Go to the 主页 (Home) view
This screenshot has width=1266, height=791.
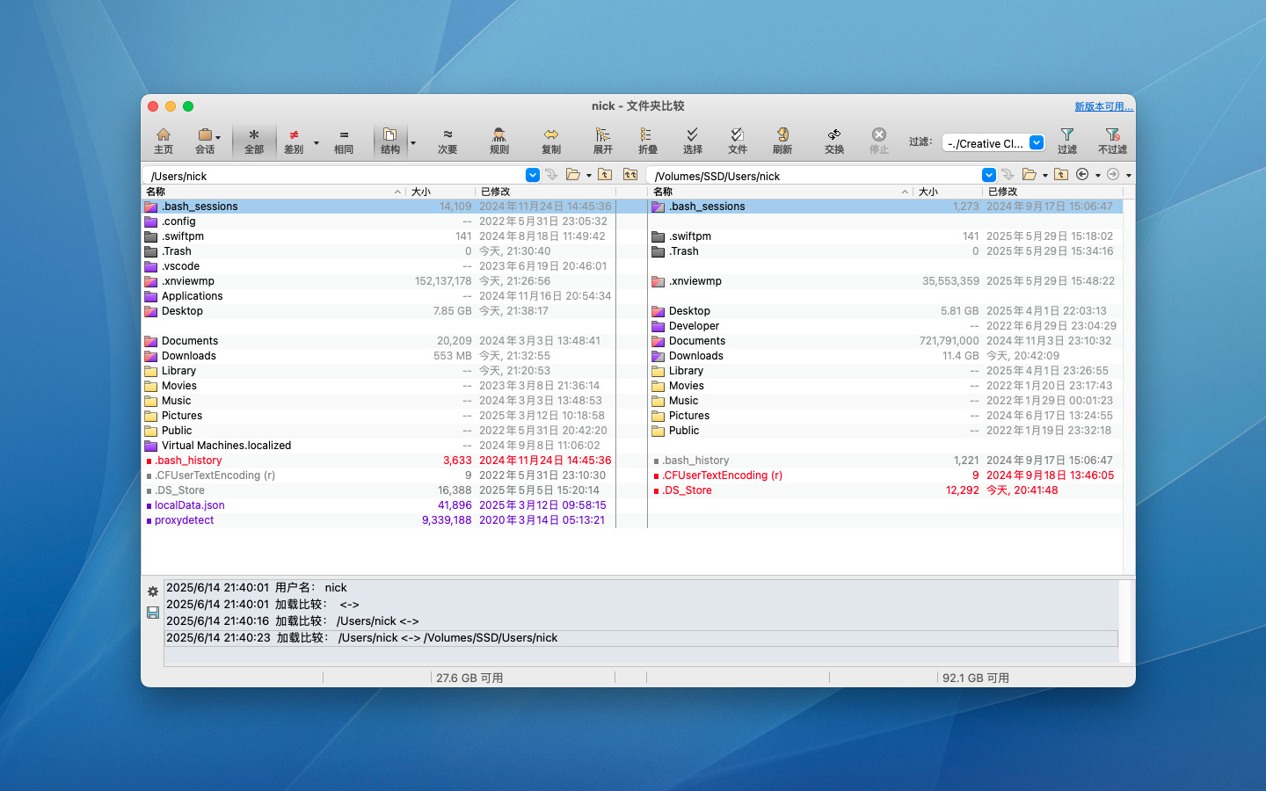[x=164, y=141]
